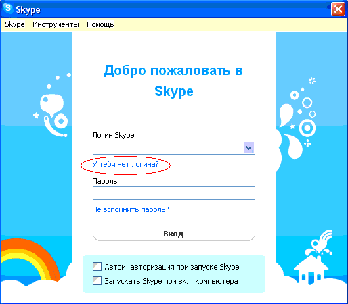Expand the Логин Skype dropdown arrow
The image size is (348, 304).
tap(249, 148)
